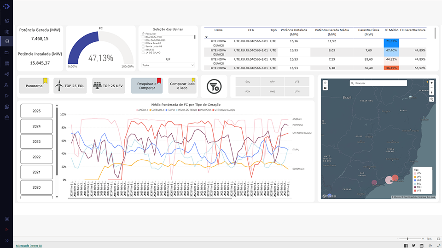Enter full screen mode via the expand icon
Image resolution: width=442 pixels, height=248 pixels.
(x=437, y=246)
